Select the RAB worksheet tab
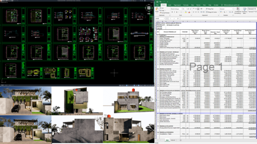The width and height of the screenshot is (257, 144). click(167, 140)
